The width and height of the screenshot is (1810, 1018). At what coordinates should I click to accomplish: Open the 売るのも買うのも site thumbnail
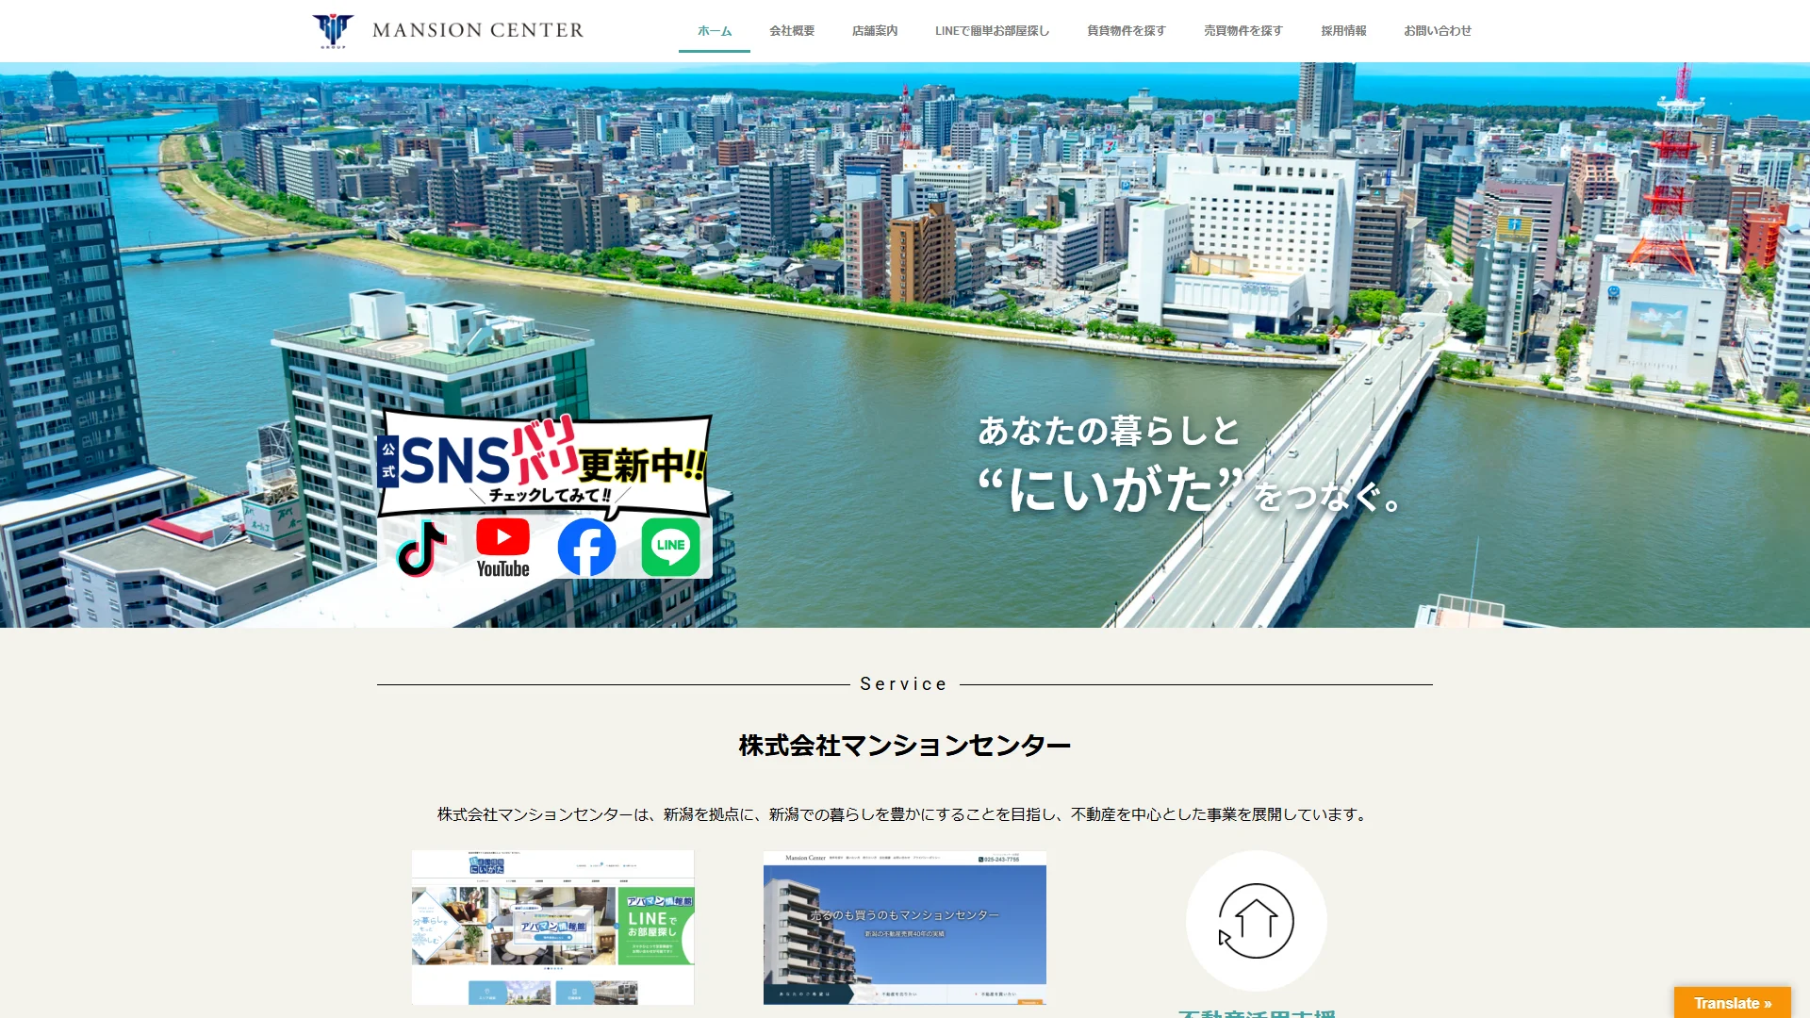pyautogui.click(x=905, y=928)
